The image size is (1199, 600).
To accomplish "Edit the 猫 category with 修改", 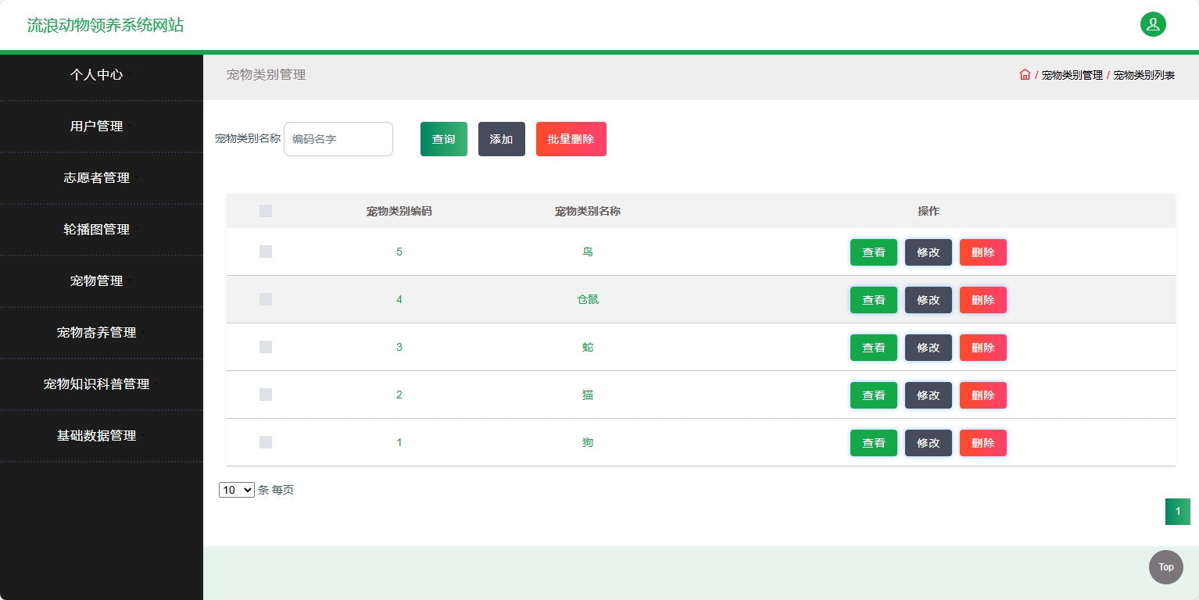I will tap(929, 395).
